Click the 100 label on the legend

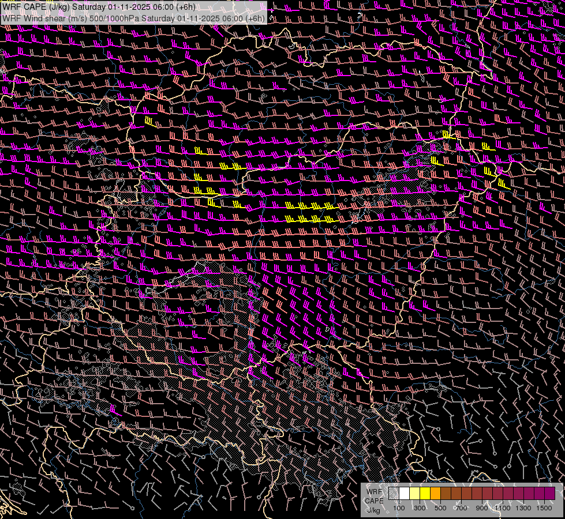click(x=399, y=508)
